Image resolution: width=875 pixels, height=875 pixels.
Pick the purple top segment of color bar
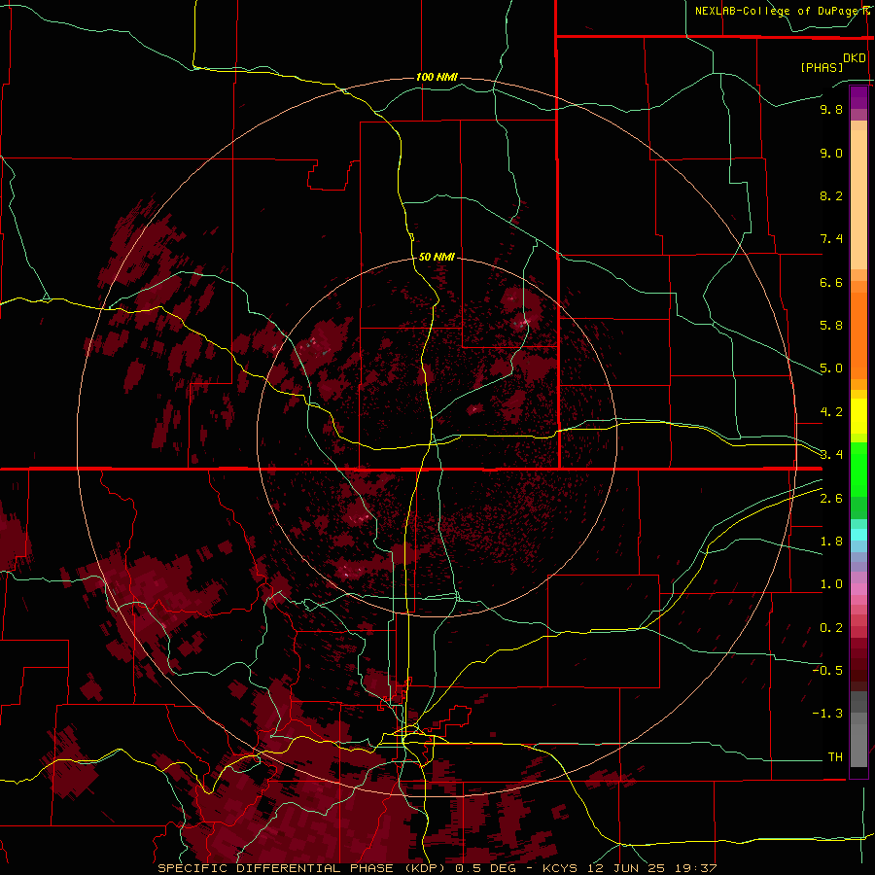pyautogui.click(x=858, y=97)
